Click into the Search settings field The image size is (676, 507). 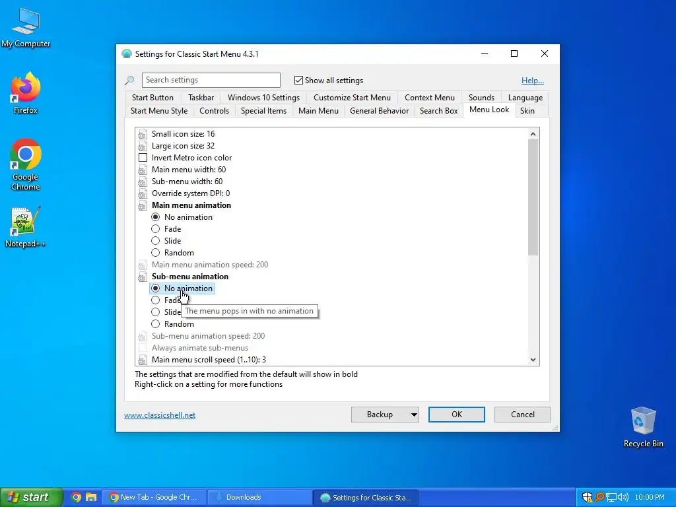coord(211,80)
